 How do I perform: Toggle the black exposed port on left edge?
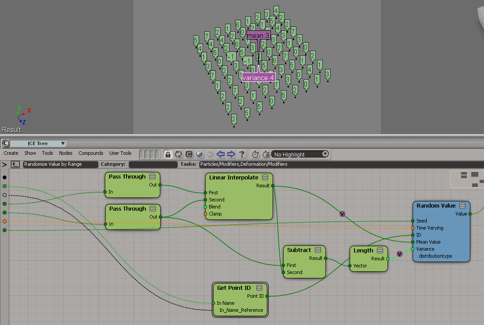point(4,177)
